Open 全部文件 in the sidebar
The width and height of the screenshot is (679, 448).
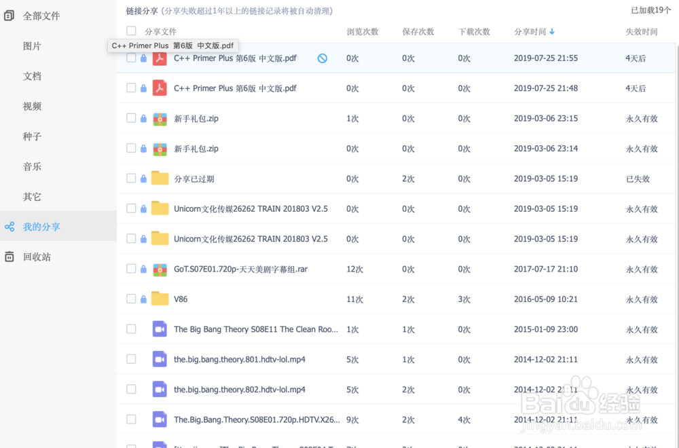pyautogui.click(x=41, y=16)
